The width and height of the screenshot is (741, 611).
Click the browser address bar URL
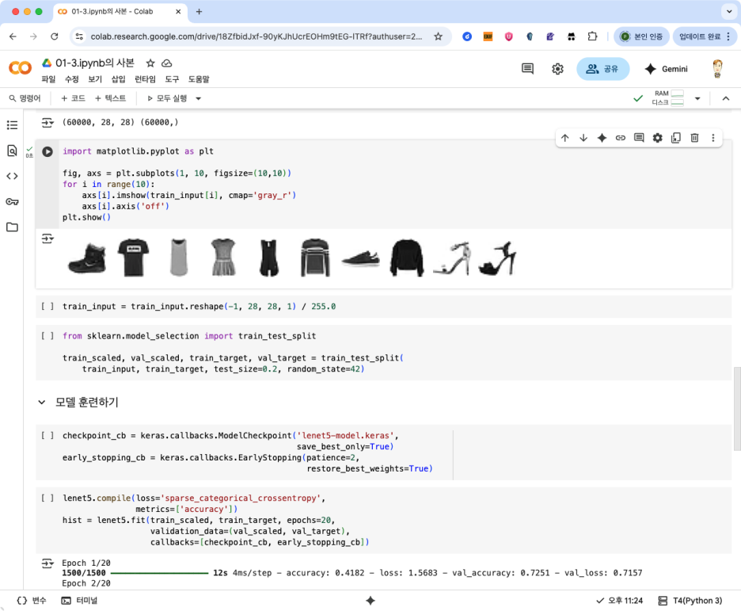coord(256,36)
